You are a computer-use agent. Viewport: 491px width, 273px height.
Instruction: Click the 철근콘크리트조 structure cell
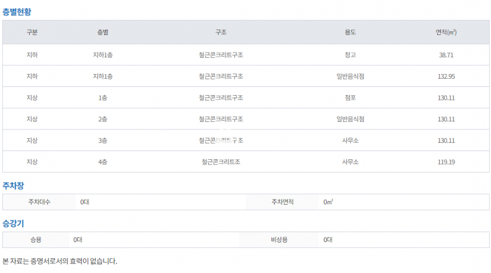tap(221, 162)
